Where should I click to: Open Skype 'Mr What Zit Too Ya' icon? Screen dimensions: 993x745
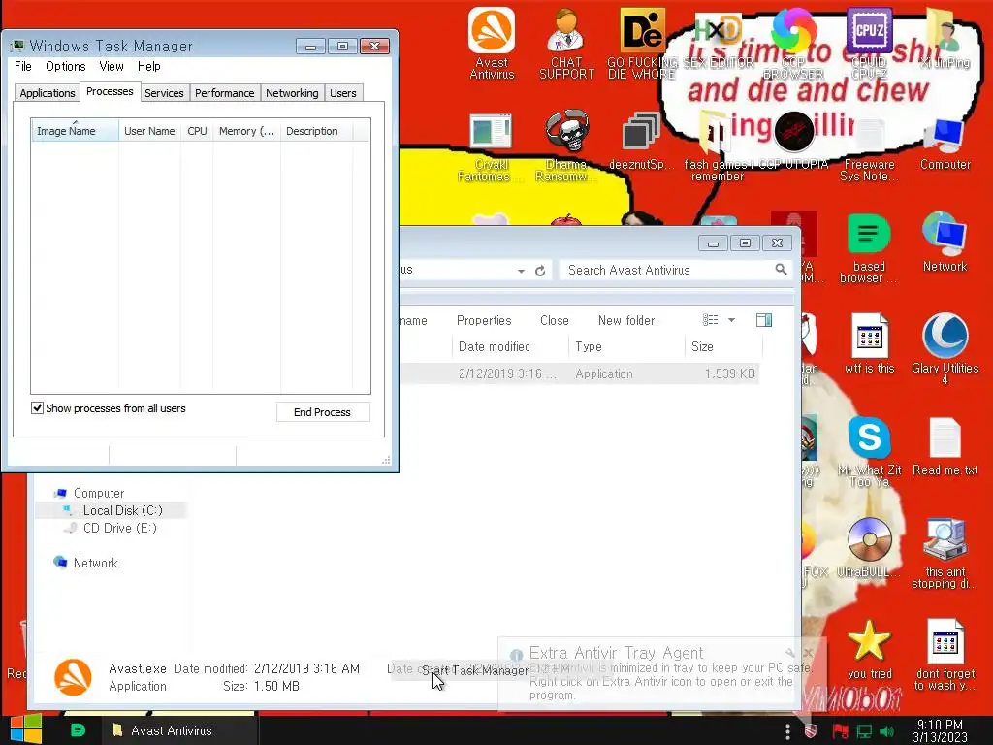coord(869,452)
